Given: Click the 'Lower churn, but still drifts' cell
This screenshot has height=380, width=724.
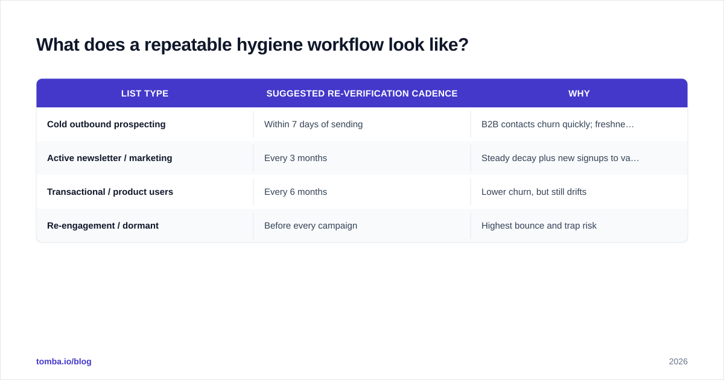Looking at the screenshot, I should pyautogui.click(x=579, y=192).
